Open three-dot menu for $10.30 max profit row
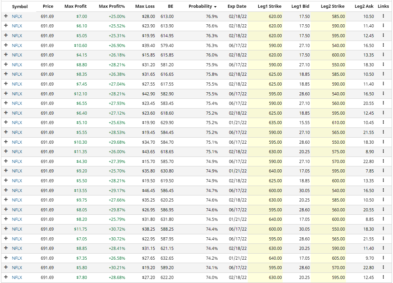The height and width of the screenshot is (283, 393). (383, 142)
